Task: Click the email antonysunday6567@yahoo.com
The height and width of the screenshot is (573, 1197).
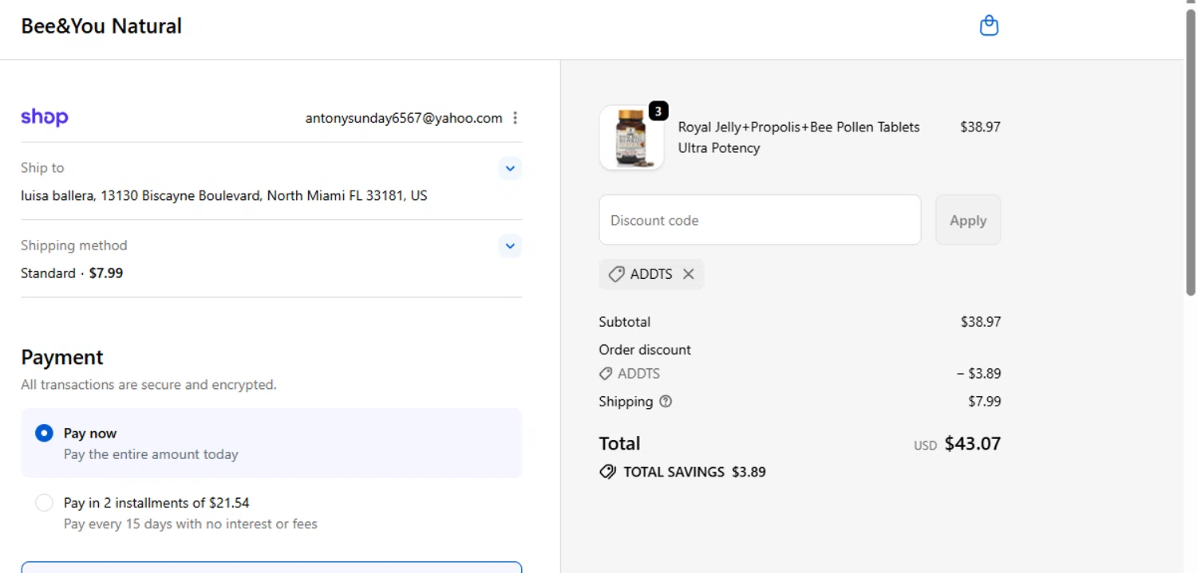Action: (x=404, y=118)
